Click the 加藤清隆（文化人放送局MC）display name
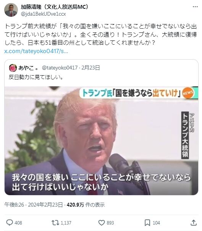Viewport: 202px width, 231px height. point(54,7)
